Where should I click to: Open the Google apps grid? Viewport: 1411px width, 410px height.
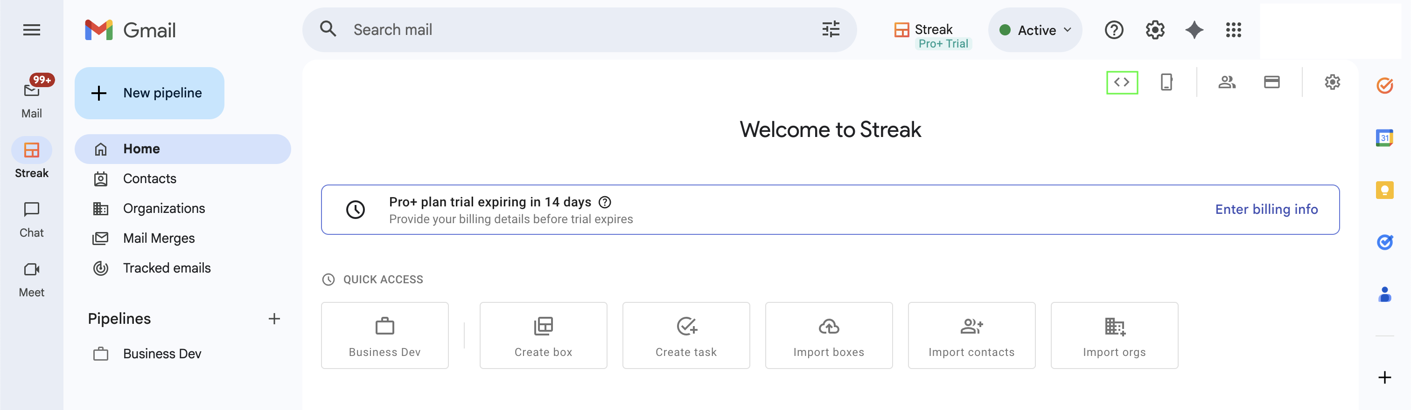[x=1233, y=30]
